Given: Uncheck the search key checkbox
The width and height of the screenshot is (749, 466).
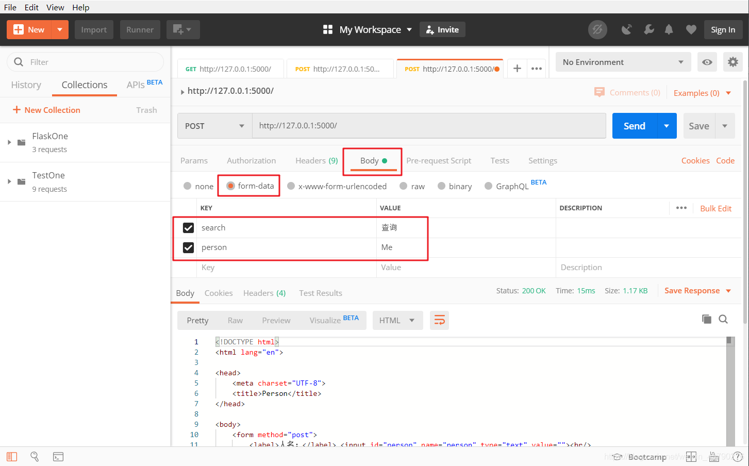Looking at the screenshot, I should point(188,228).
